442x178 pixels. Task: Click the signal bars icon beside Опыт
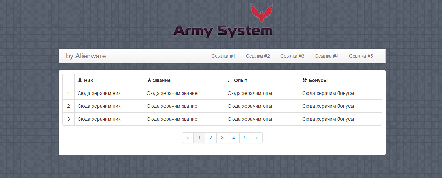230,80
